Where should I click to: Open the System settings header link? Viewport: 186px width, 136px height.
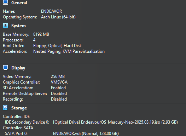pyautogui.click(x=18, y=26)
